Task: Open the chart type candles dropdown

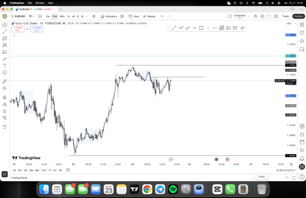Action: (94, 17)
